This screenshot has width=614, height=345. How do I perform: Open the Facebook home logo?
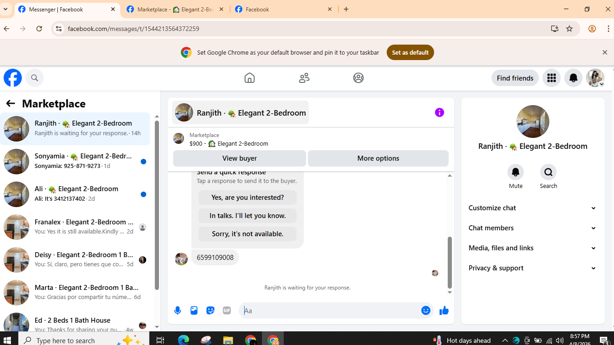pos(13,78)
